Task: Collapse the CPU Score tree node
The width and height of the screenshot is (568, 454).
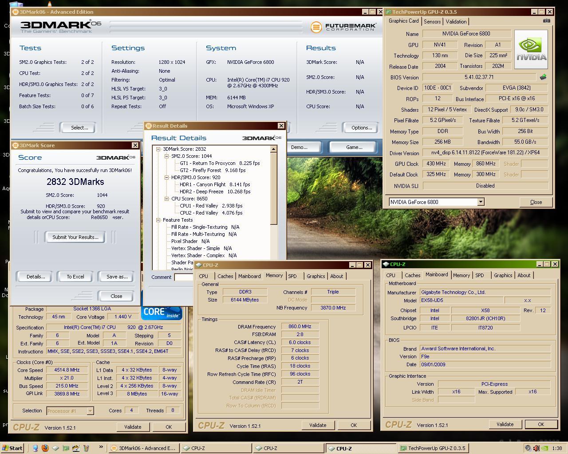Action: tap(167, 199)
